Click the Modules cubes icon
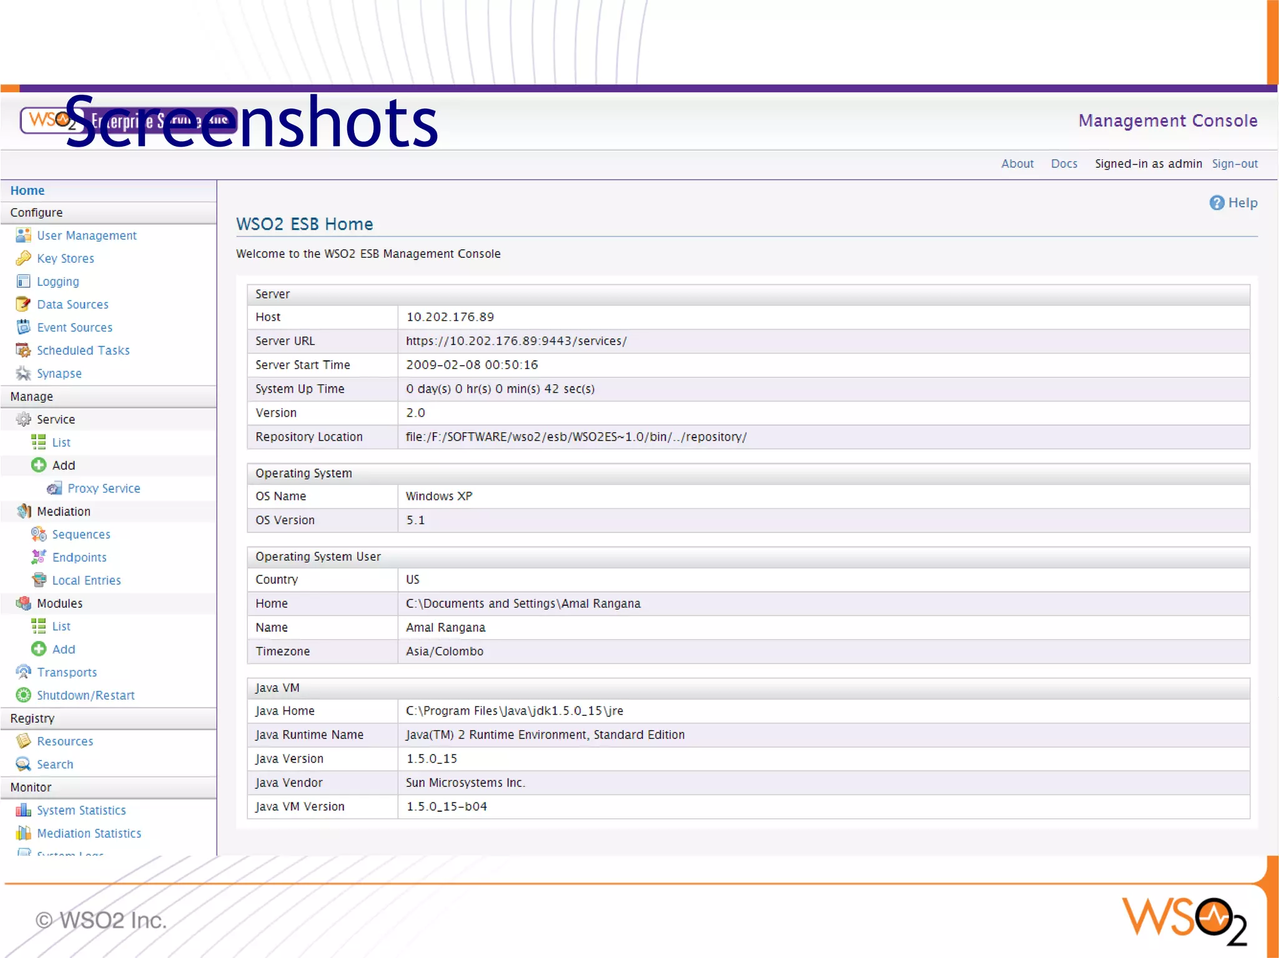The height and width of the screenshot is (958, 1279). pyautogui.click(x=23, y=603)
